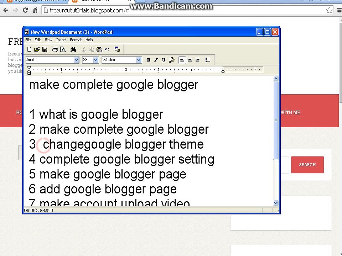Image resolution: width=342 pixels, height=256 pixels.
Task: Open the File menu
Action: click(28, 40)
